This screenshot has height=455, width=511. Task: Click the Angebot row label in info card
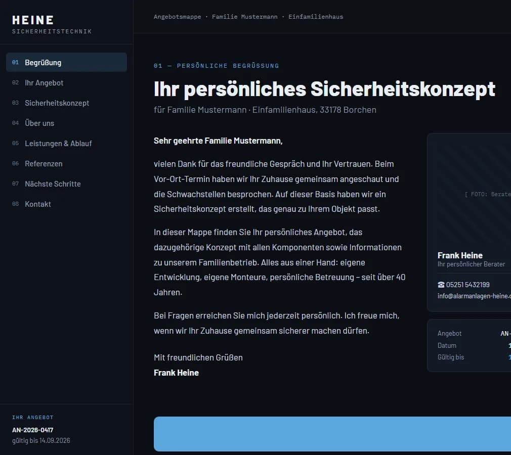[449, 334]
